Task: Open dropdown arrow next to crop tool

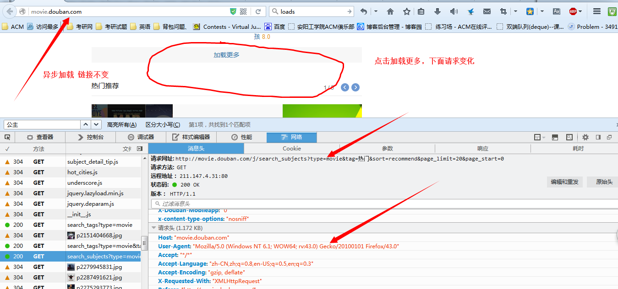Action: [515, 11]
